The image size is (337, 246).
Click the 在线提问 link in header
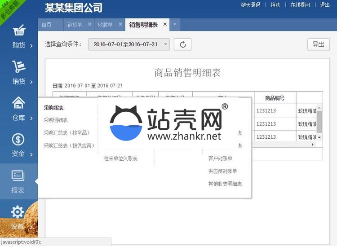pos(300,5)
